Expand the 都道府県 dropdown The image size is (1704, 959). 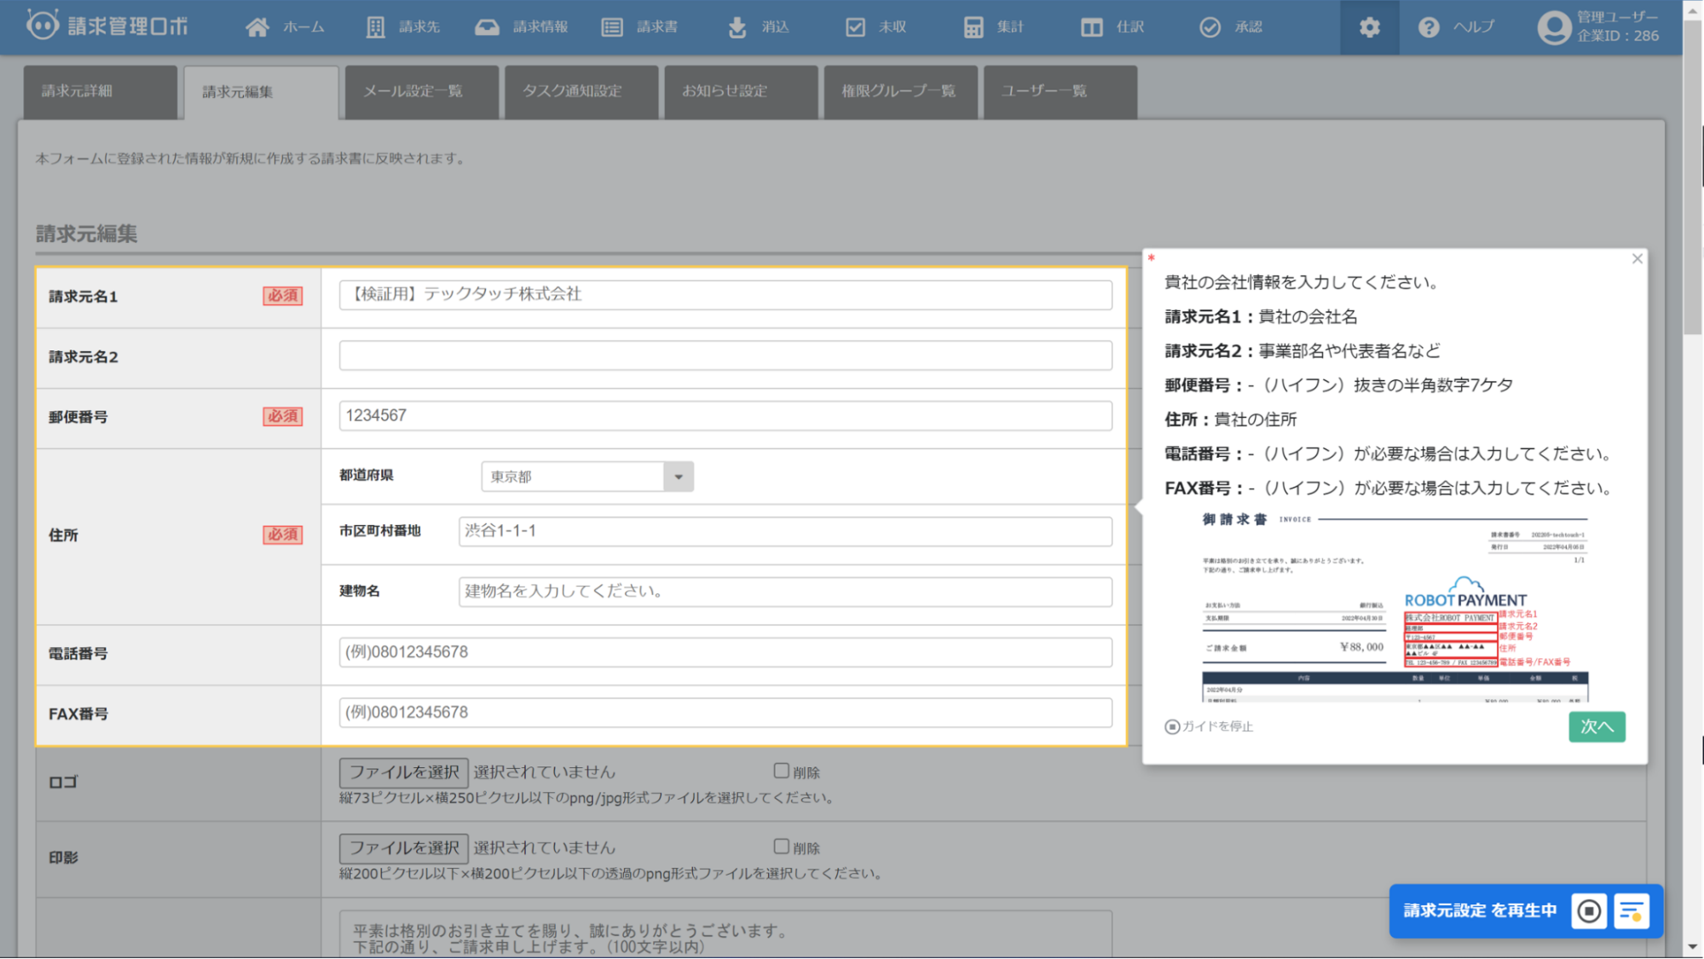click(x=679, y=477)
